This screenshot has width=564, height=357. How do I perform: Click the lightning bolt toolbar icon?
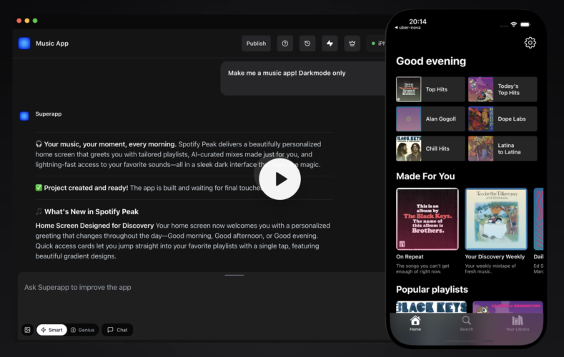coord(330,44)
